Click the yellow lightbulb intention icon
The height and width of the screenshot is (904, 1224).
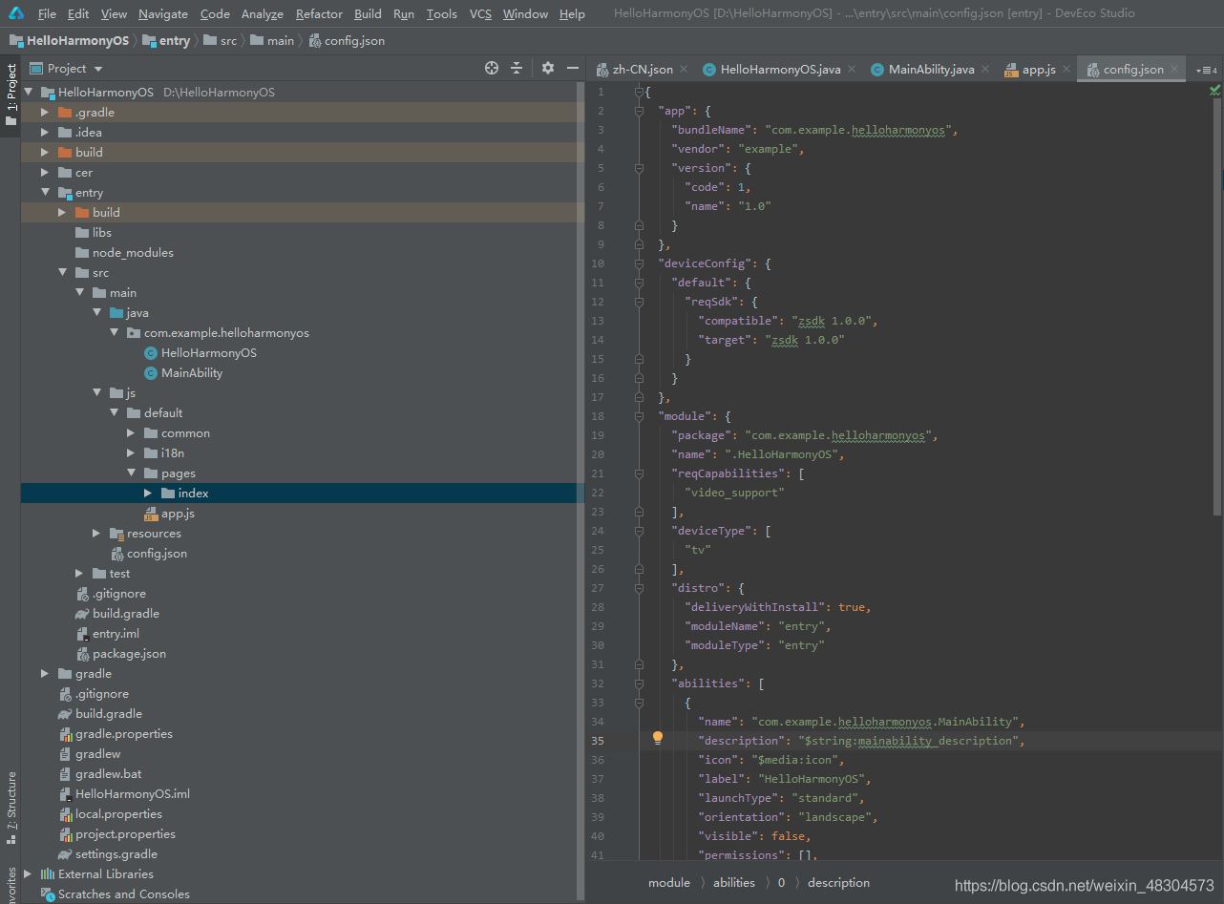point(657,738)
